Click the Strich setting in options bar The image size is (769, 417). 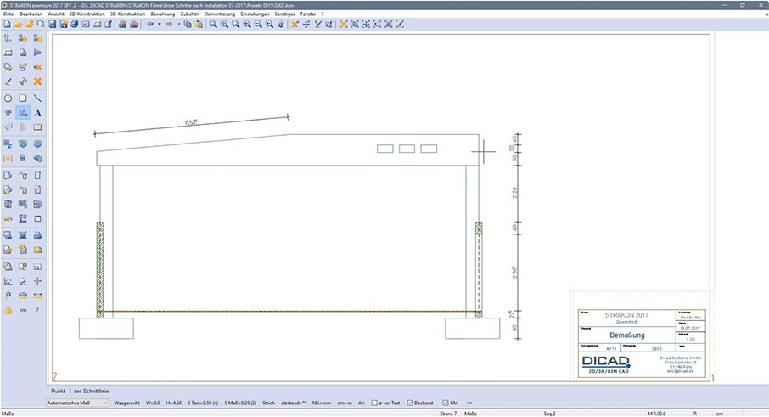[268, 402]
